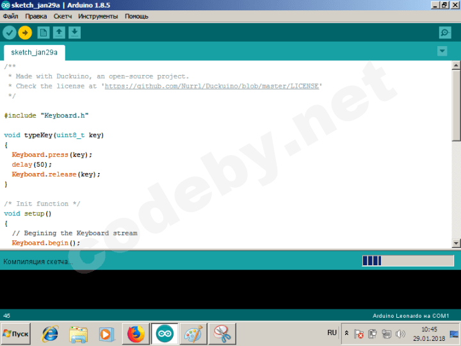
Task: Create a new sketch with the New icon
Action: (44, 33)
